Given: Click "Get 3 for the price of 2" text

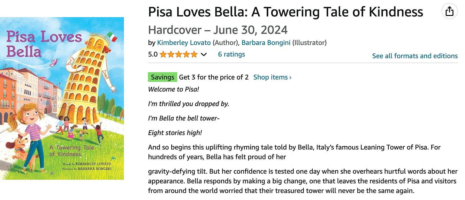Looking at the screenshot, I should 214,77.
